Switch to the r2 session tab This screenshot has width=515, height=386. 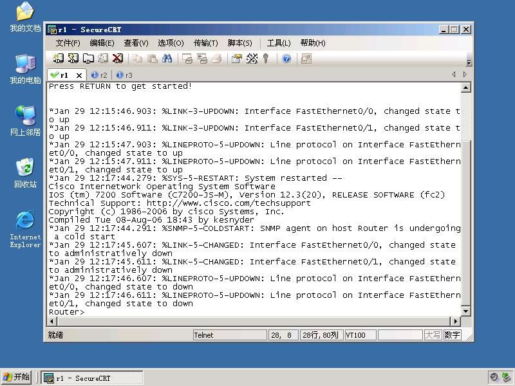point(99,75)
